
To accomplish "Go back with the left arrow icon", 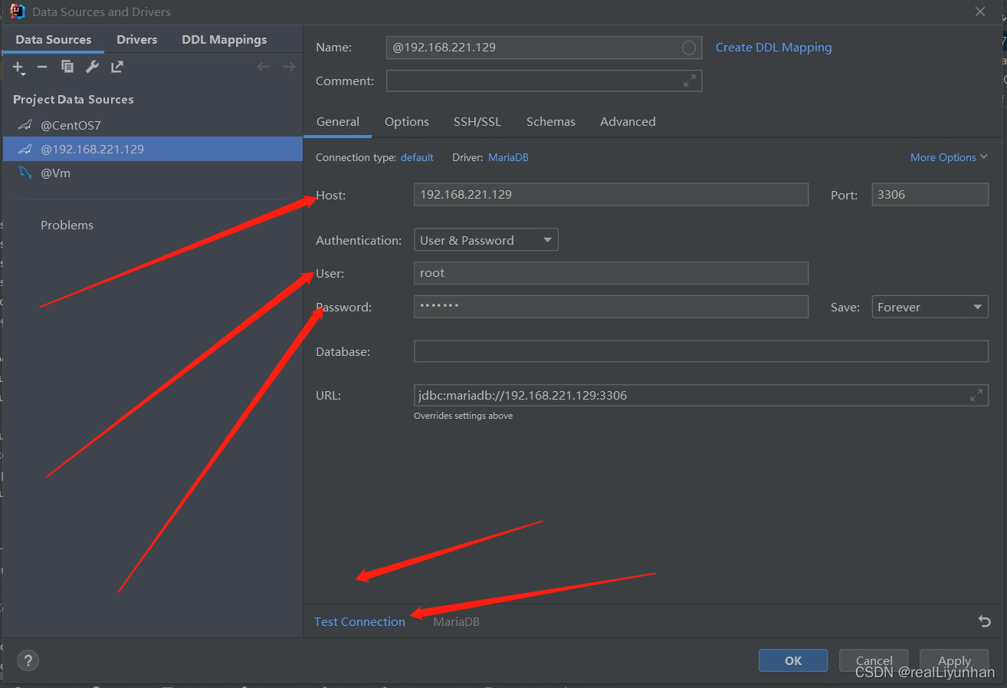I will (x=263, y=67).
